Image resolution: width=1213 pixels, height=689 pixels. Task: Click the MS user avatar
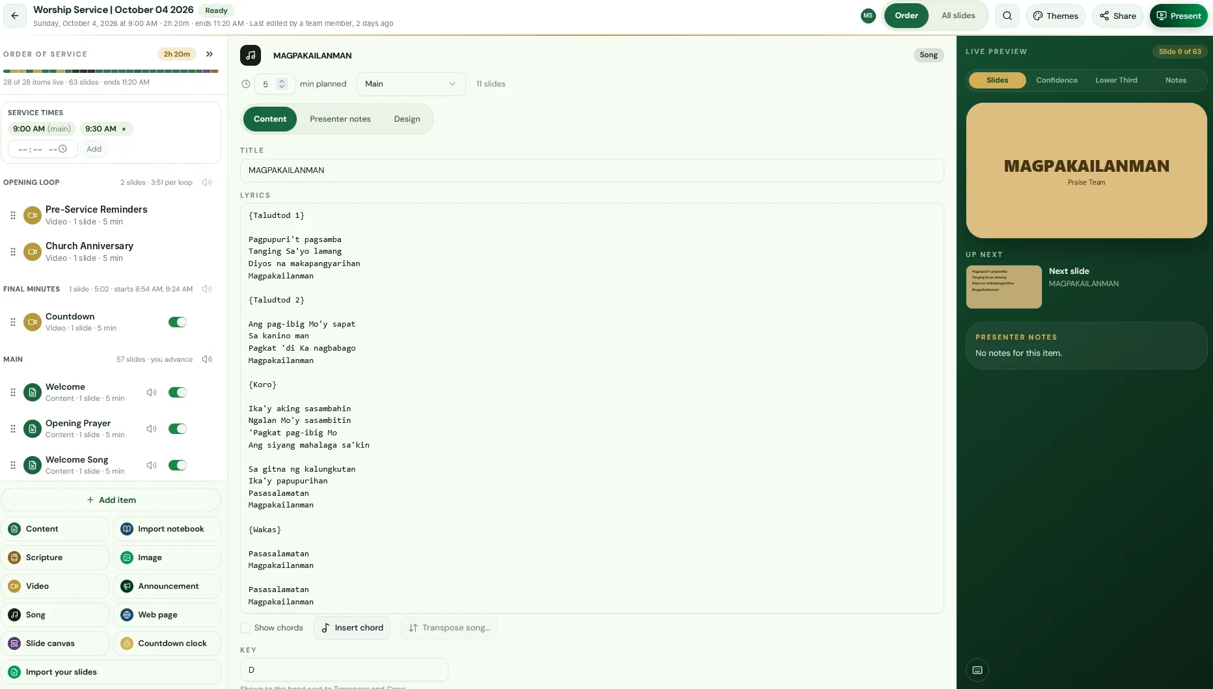(868, 16)
